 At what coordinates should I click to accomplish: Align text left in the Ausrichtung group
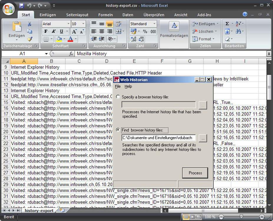94,31
